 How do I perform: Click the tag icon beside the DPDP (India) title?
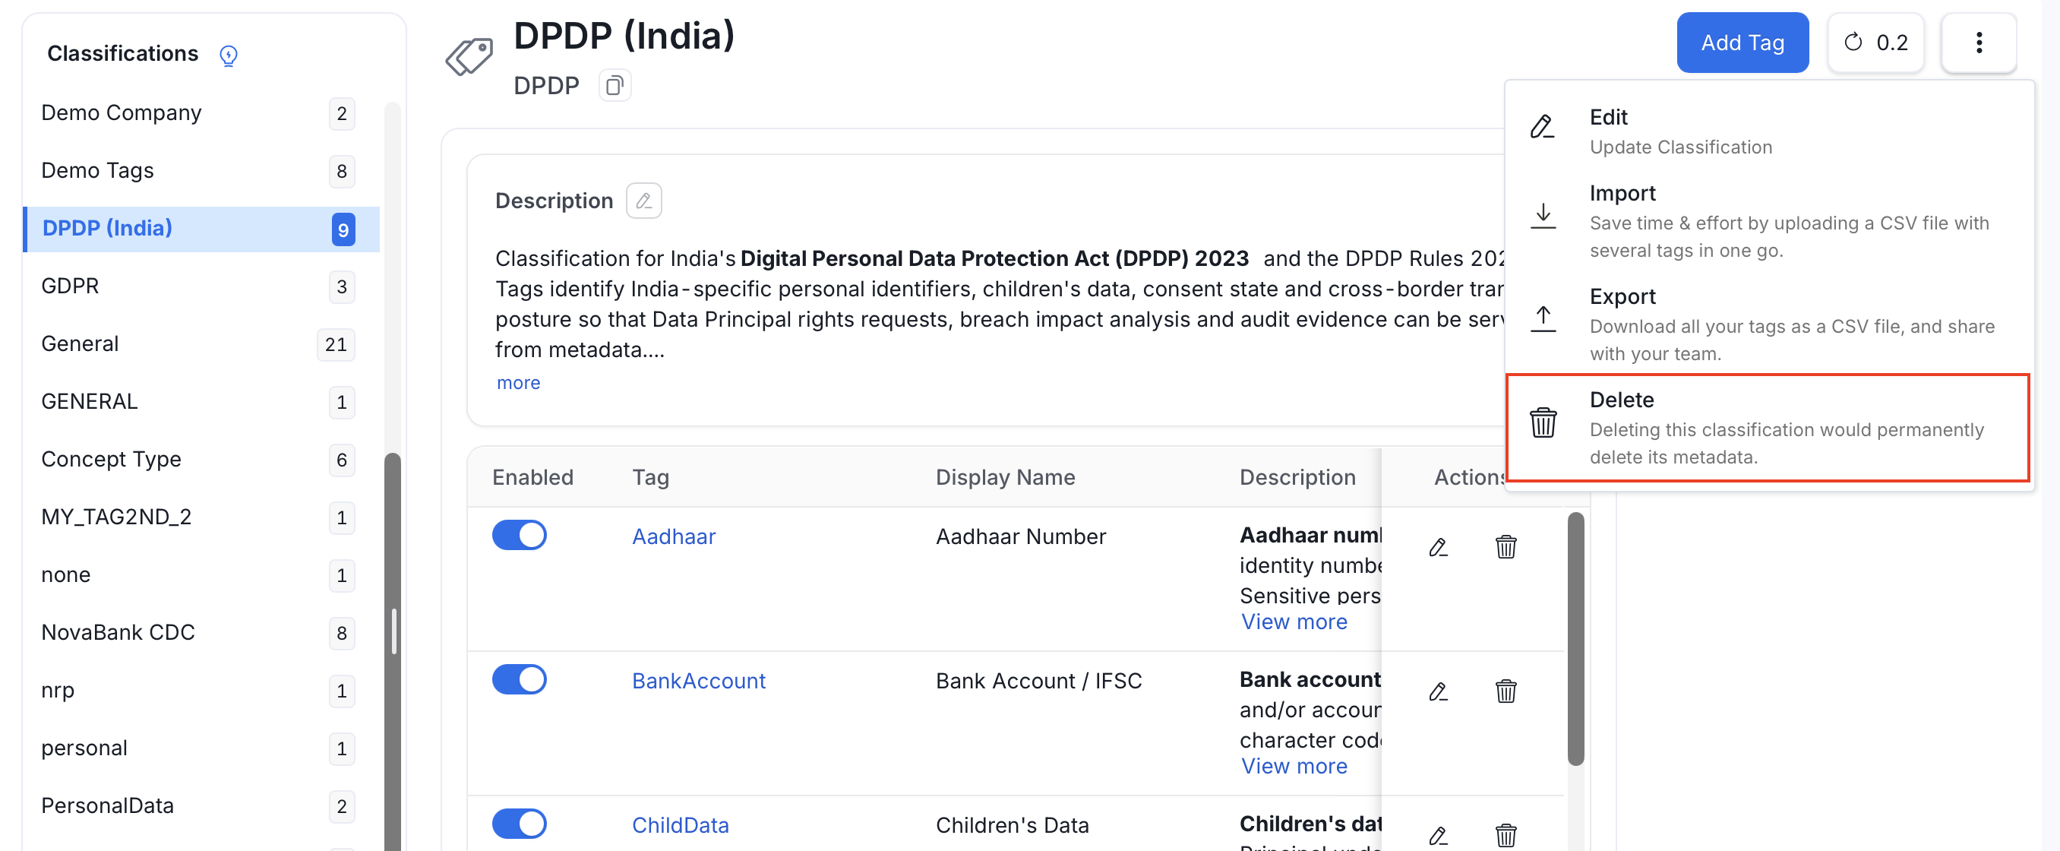469,57
